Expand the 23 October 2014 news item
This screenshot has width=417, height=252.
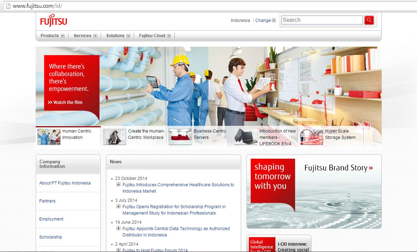119,184
